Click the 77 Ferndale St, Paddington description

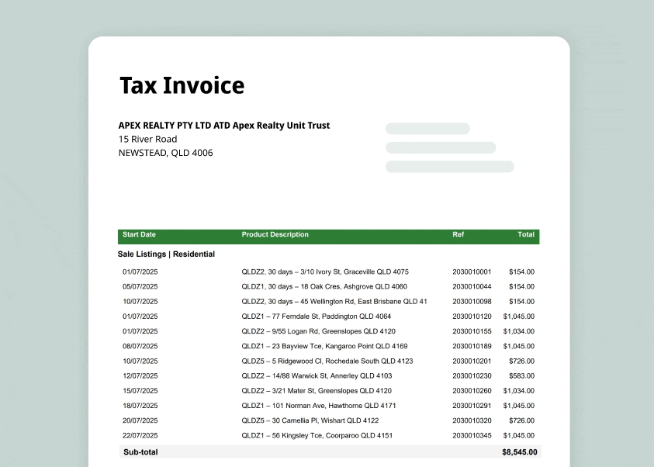point(317,317)
